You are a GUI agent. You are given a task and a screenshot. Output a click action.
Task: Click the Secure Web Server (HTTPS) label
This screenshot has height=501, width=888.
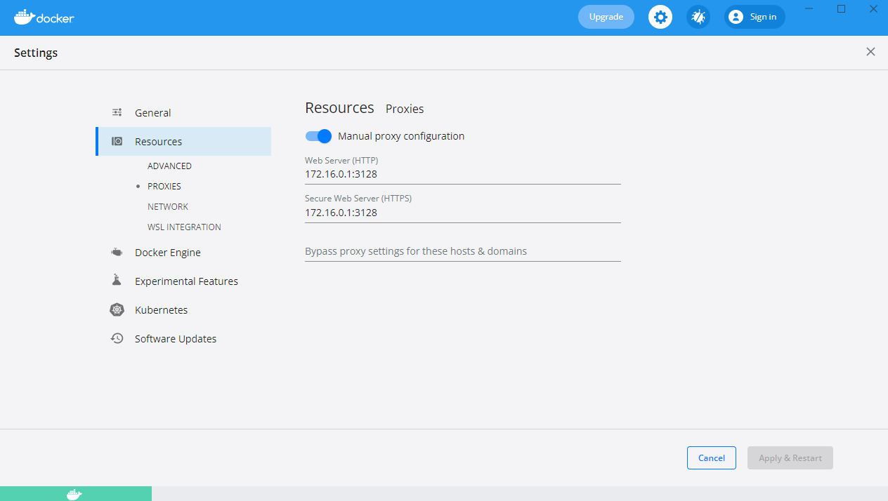coord(358,199)
